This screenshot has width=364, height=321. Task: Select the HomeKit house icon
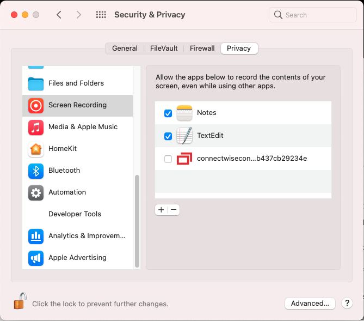click(x=36, y=149)
